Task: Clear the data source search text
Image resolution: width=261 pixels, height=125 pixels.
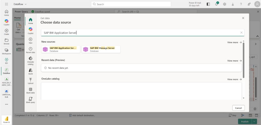Action: [241, 32]
